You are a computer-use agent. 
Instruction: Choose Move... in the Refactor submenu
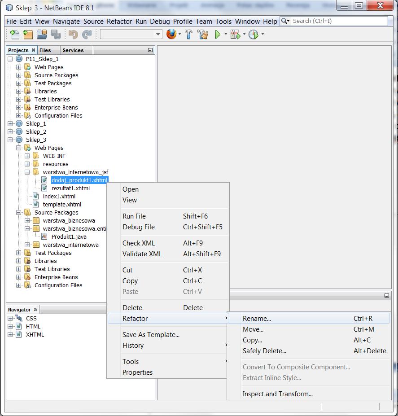click(309, 329)
